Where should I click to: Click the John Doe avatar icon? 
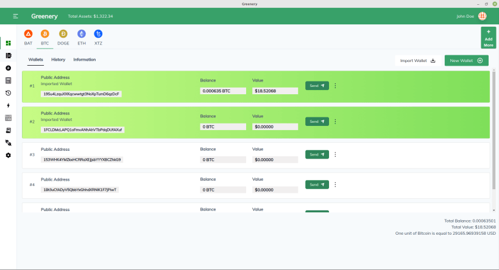click(483, 16)
